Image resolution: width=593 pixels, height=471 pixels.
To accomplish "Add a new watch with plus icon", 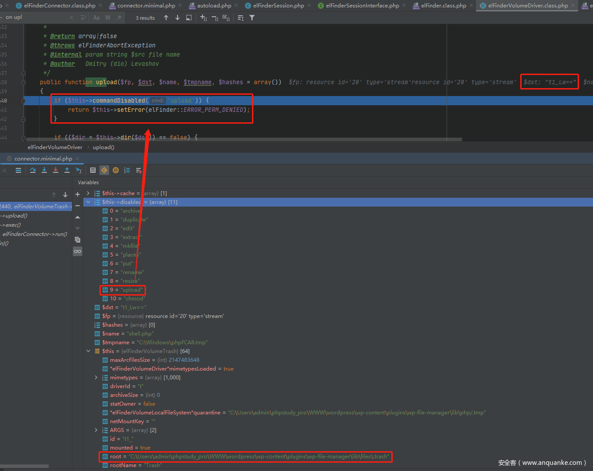I will (x=78, y=194).
